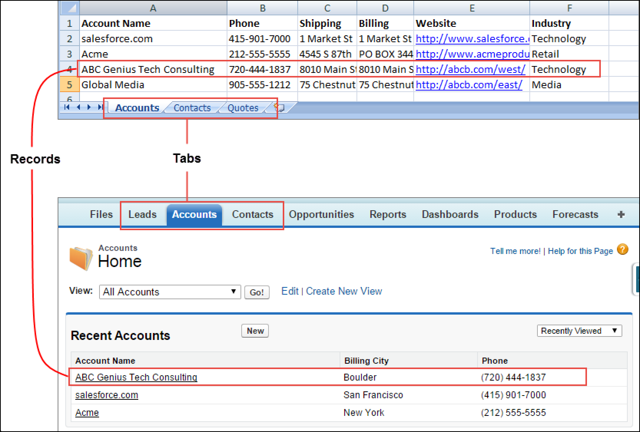Select all cells using the corner button

tap(69, 8)
